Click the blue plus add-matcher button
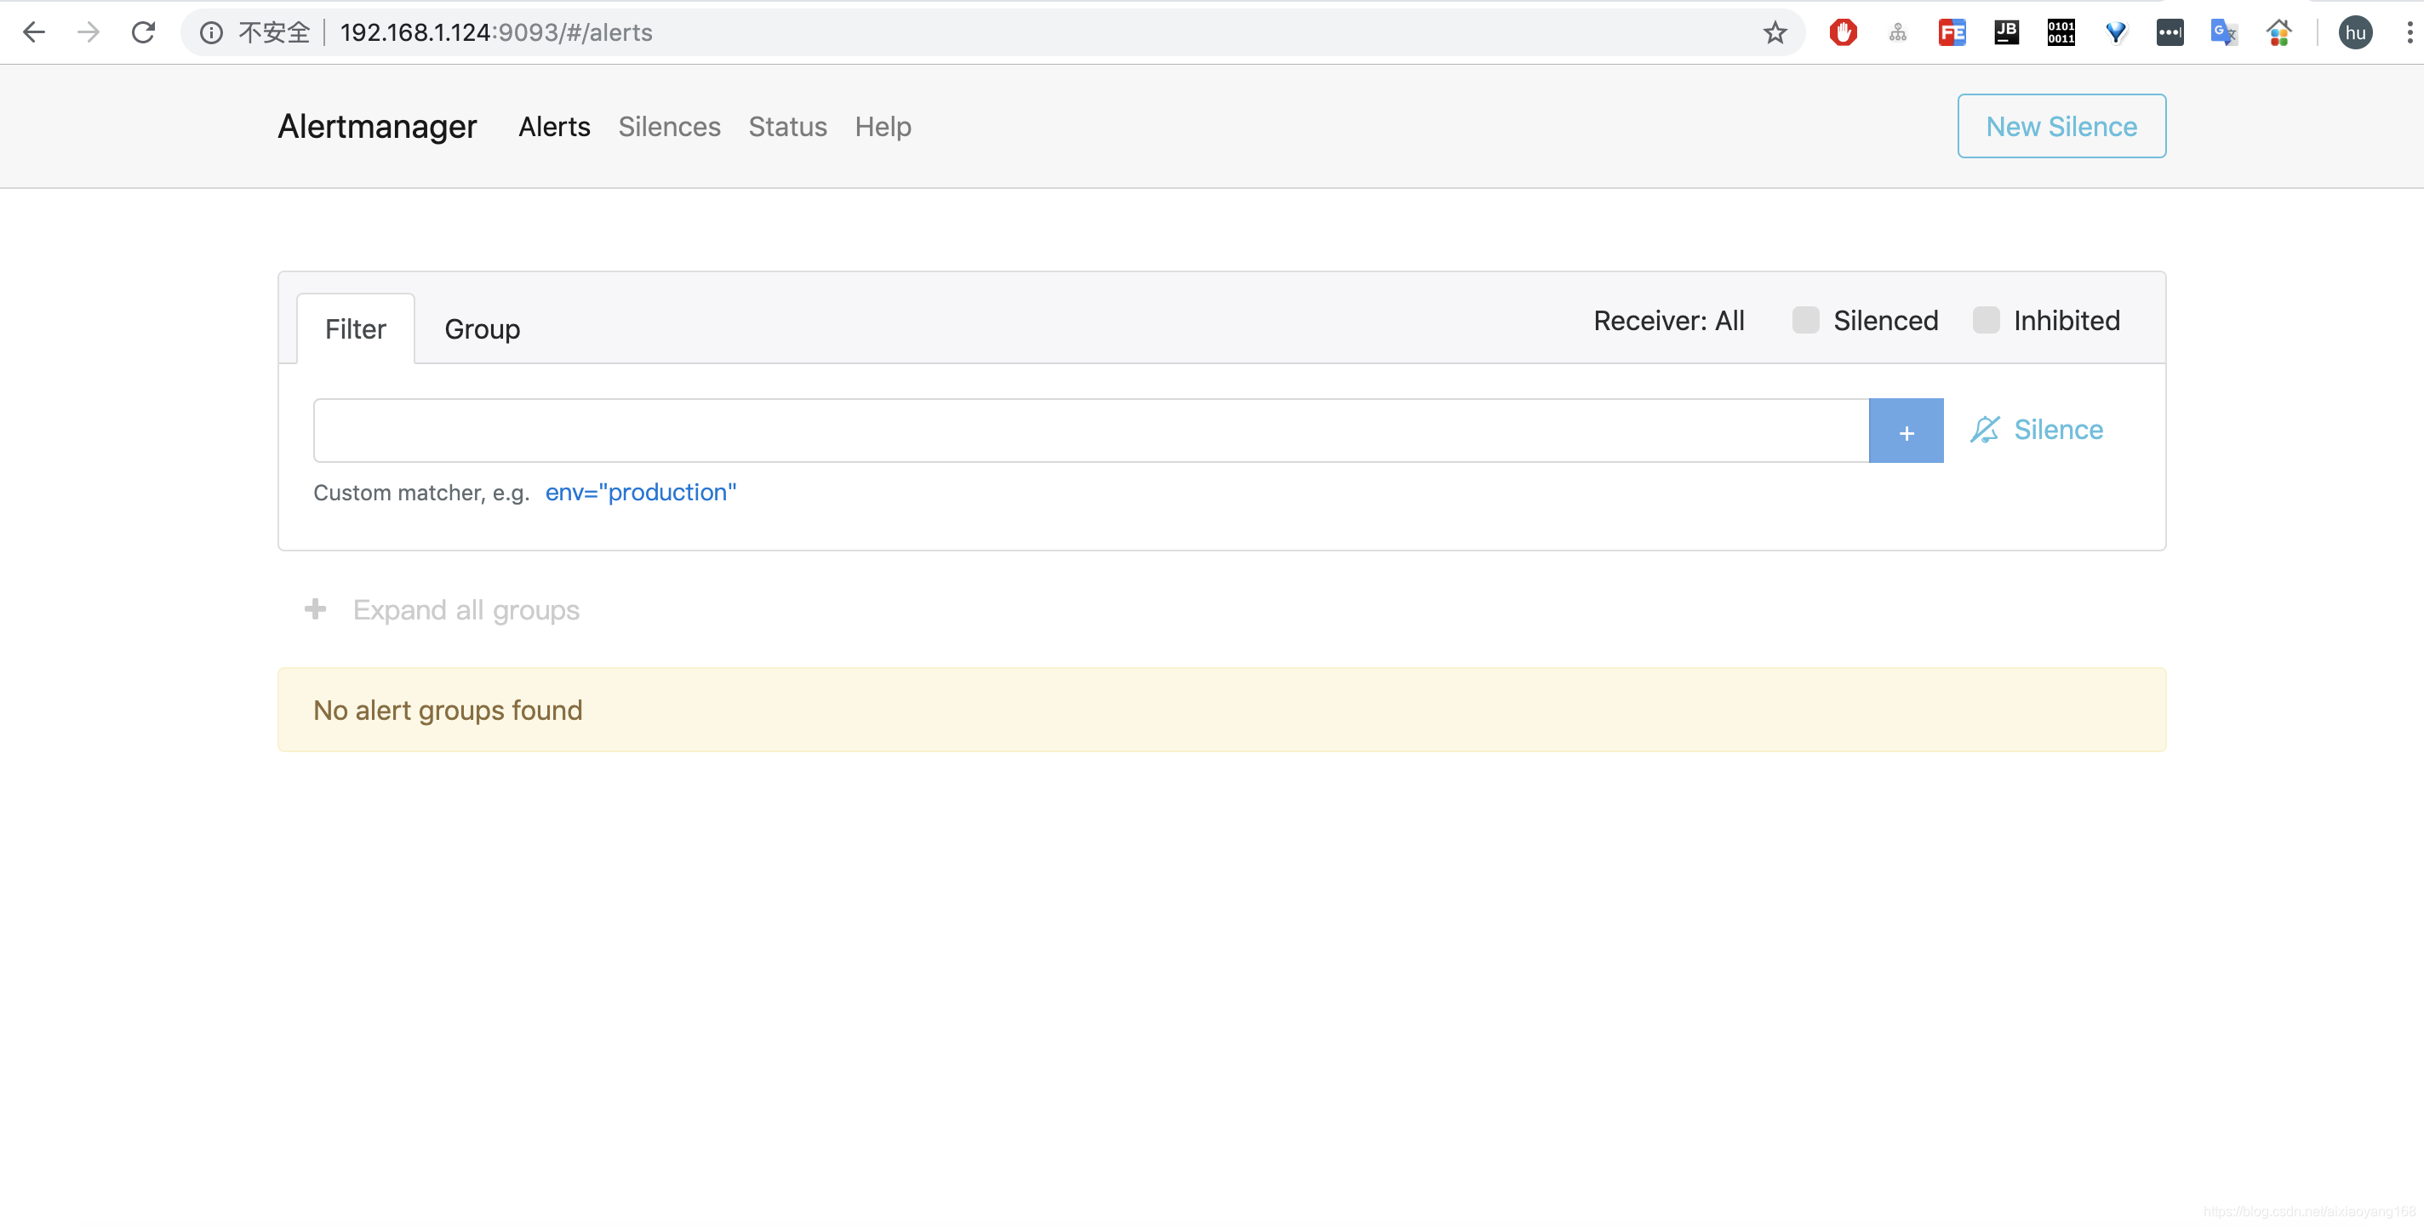This screenshot has width=2424, height=1227. click(1906, 431)
